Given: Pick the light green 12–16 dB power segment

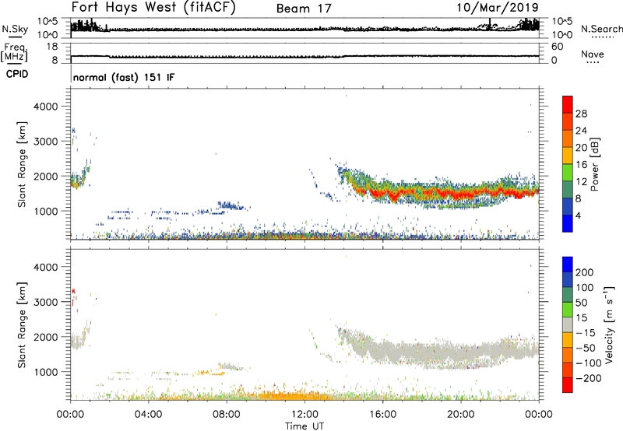Looking at the screenshot, I should coord(568,173).
